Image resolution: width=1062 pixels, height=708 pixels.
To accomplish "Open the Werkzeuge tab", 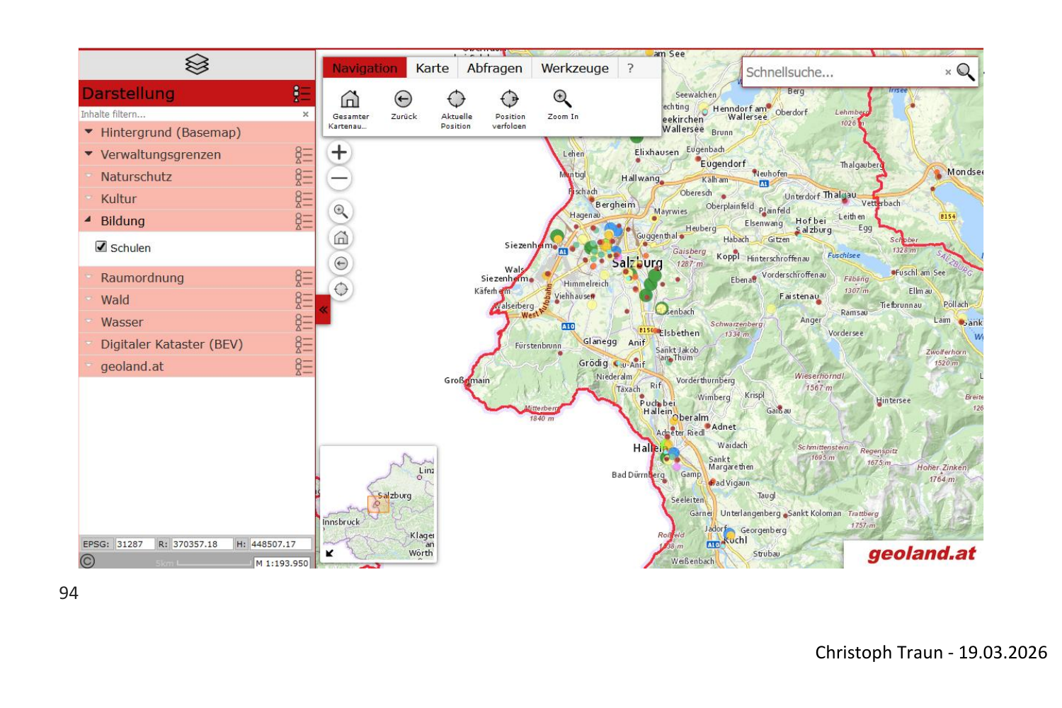I will (574, 68).
